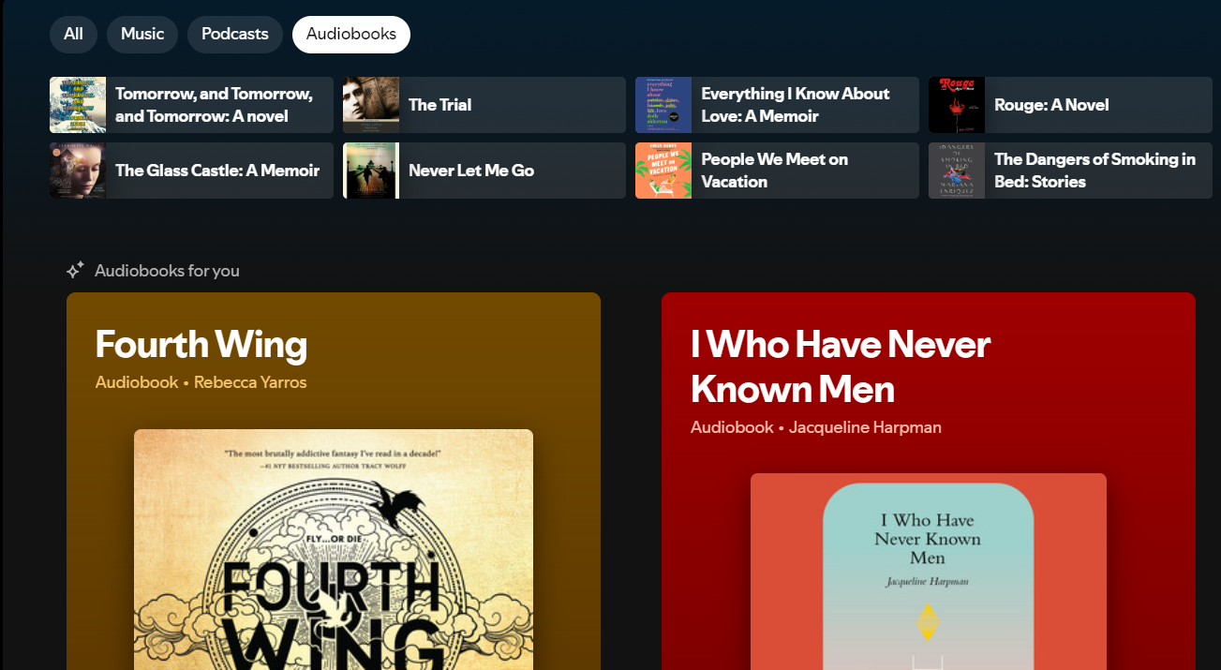Open Never Let Me Go tile
The height and width of the screenshot is (670, 1221).
(484, 171)
